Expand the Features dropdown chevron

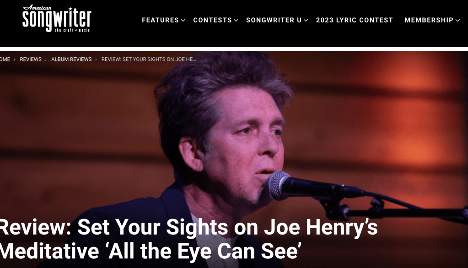point(183,20)
